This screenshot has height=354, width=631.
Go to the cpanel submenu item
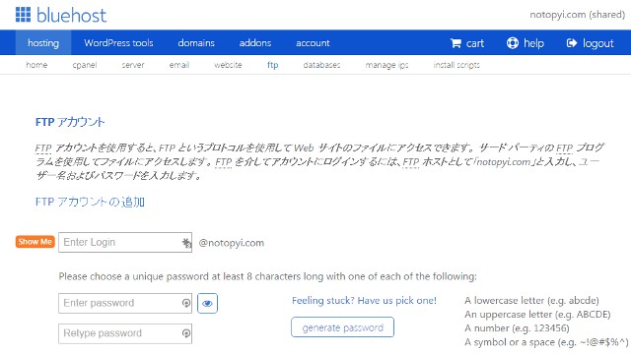(x=85, y=65)
